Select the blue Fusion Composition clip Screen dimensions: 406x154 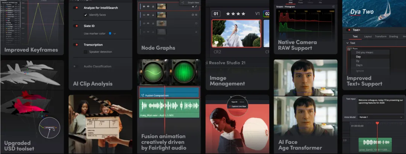pyautogui.click(x=169, y=92)
